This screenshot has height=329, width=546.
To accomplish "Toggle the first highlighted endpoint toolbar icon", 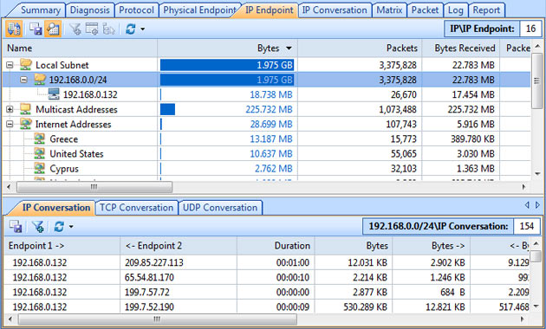I will (x=14, y=29).
